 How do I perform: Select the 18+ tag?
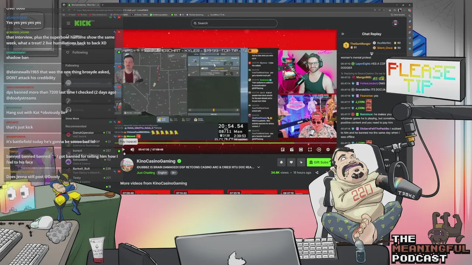click(173, 173)
